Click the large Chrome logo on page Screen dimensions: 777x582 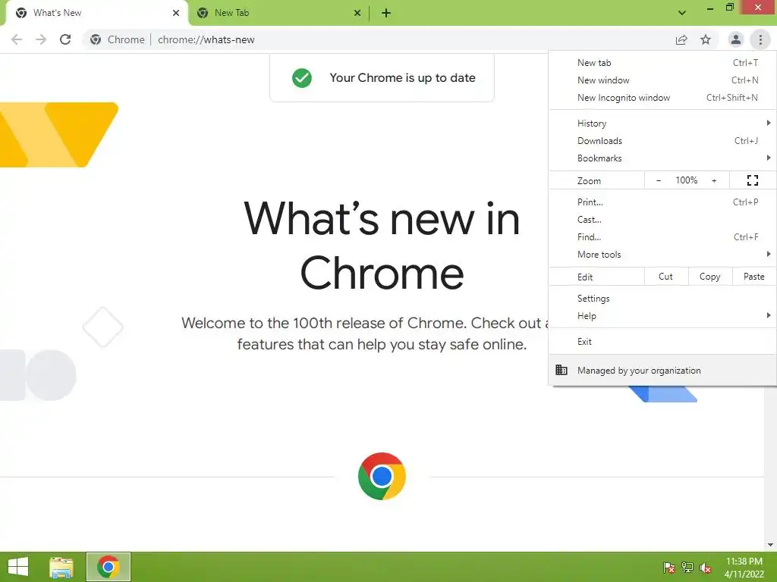pos(382,476)
